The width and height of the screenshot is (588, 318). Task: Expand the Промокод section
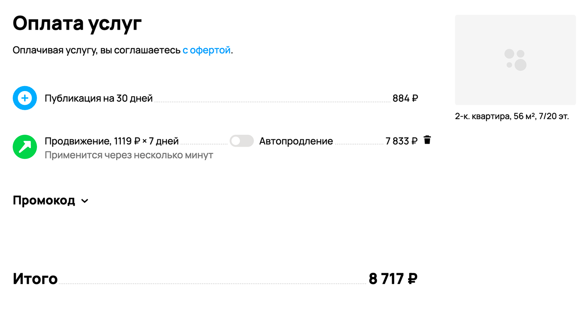[44, 200]
